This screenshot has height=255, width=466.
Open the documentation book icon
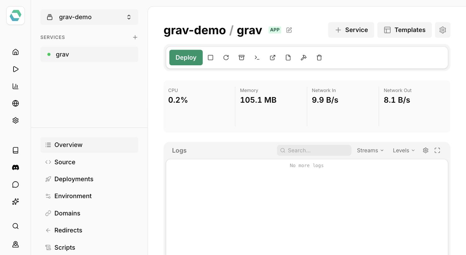tap(15, 150)
